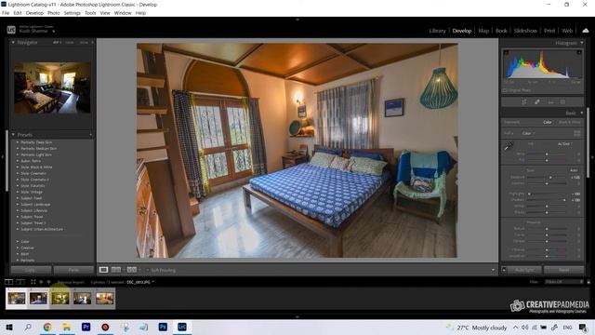Collapse the Presets panel
The width and height of the screenshot is (595, 335).
click(x=13, y=135)
